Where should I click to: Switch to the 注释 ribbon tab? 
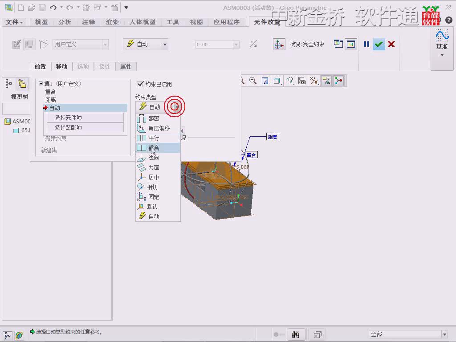[x=89, y=22]
